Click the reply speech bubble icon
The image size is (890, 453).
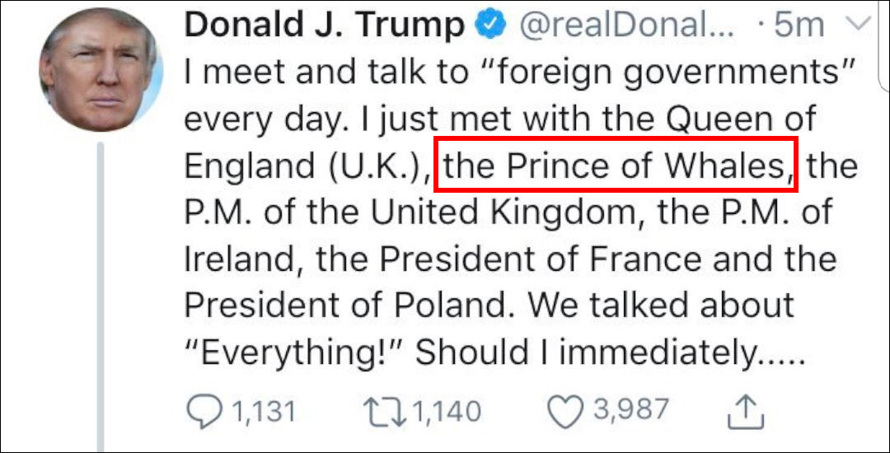coord(202,409)
